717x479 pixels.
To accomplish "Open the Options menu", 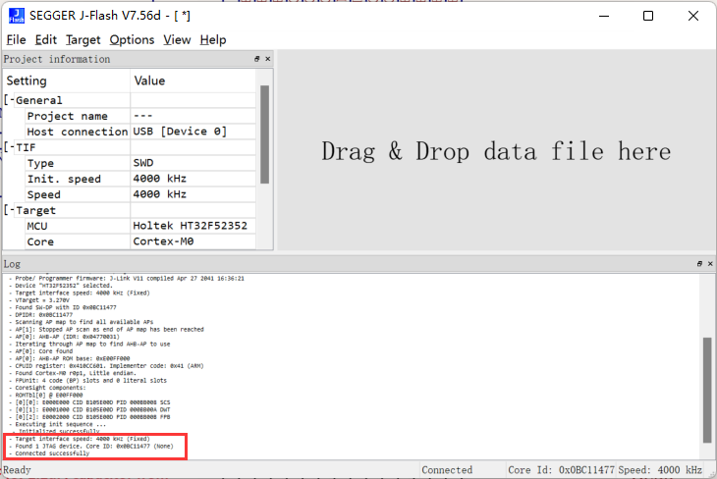I will 132,39.
